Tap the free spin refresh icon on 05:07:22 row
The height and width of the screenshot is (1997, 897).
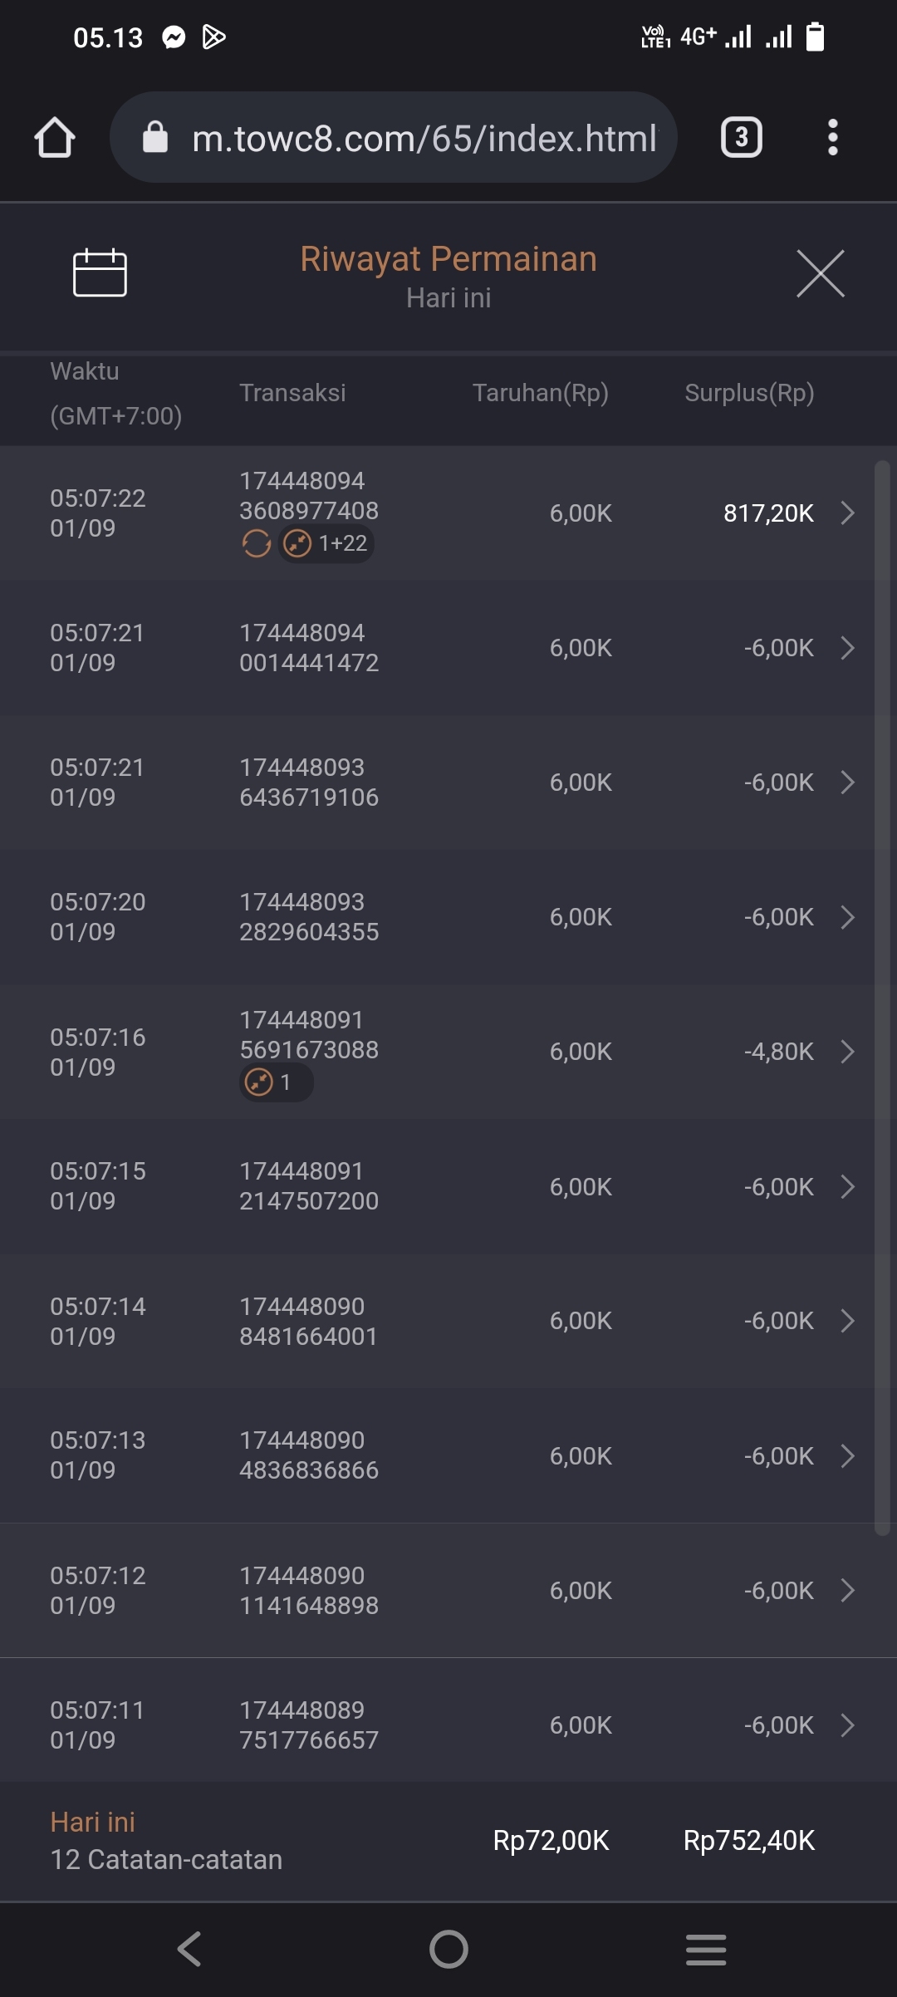tap(256, 544)
